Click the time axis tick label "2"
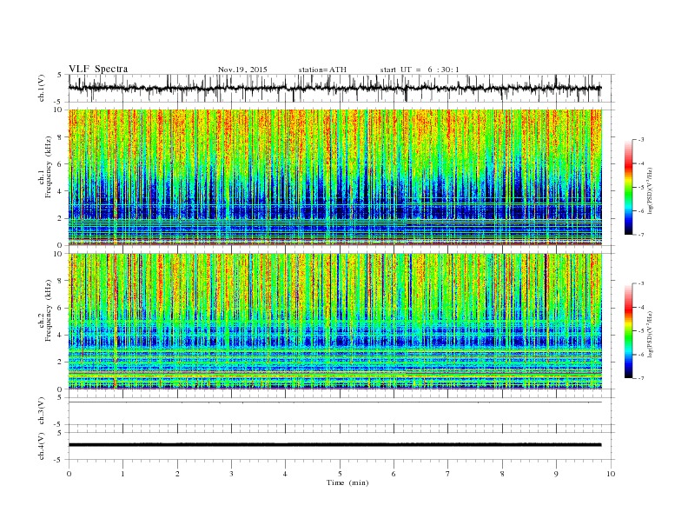The width and height of the screenshot is (688, 532). 177,474
